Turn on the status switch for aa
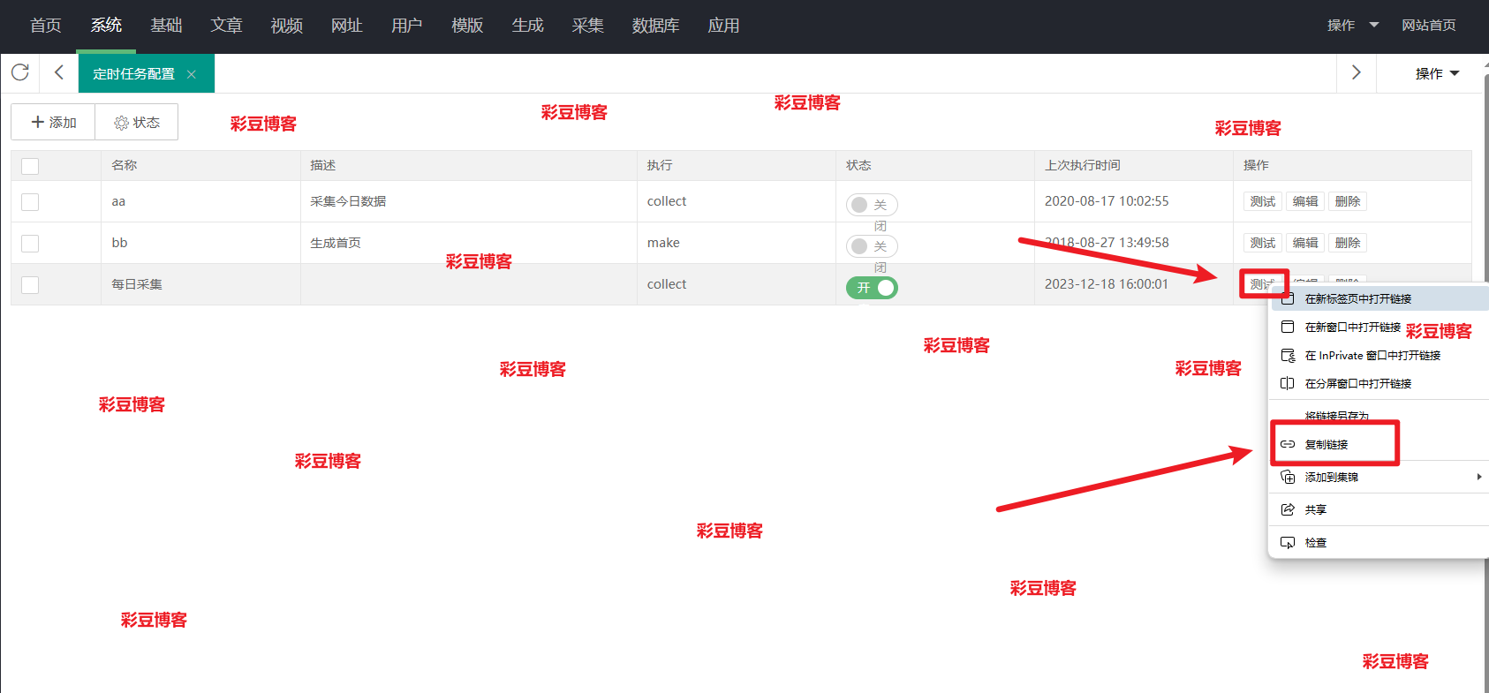Viewport: 1489px width, 693px height. coord(872,205)
